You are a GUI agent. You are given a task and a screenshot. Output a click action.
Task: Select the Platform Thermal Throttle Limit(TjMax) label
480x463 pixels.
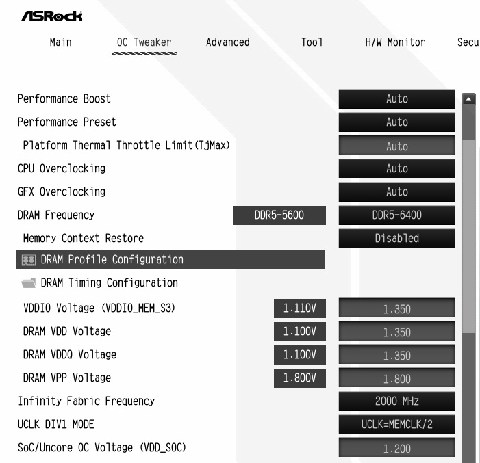coord(127,145)
